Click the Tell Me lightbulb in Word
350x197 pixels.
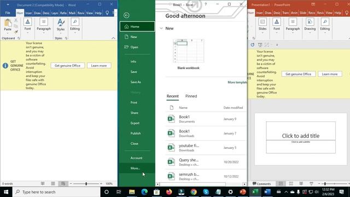point(107,13)
